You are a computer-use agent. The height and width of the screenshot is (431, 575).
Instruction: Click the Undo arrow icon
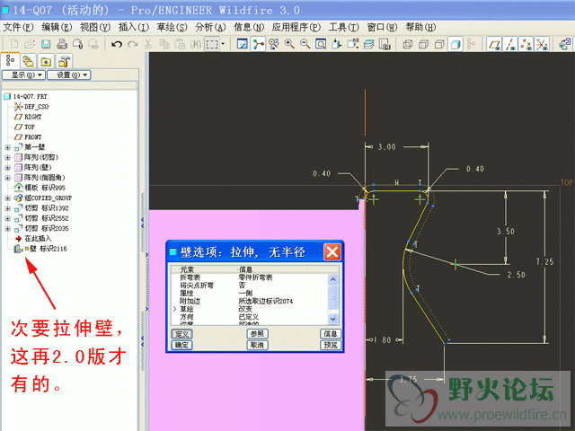[x=117, y=44]
